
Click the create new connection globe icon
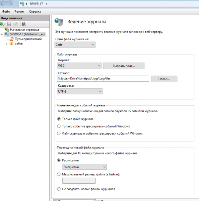[2, 24]
